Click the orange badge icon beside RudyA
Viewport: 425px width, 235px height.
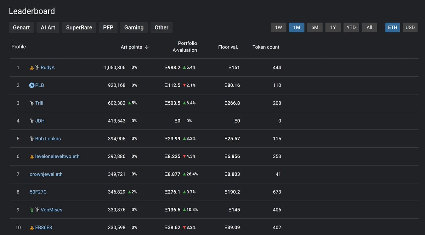32,67
